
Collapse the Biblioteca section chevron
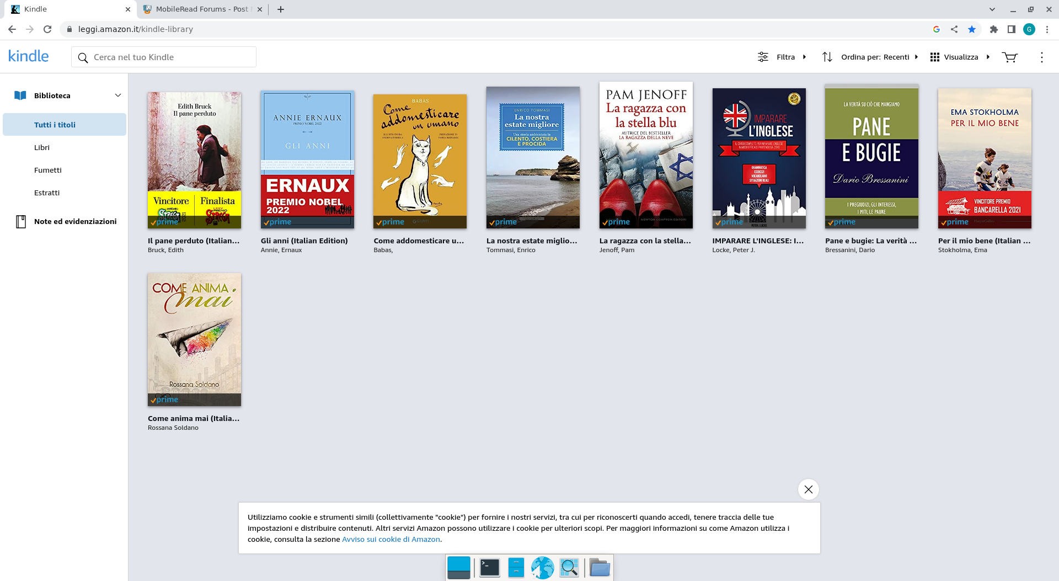point(118,95)
